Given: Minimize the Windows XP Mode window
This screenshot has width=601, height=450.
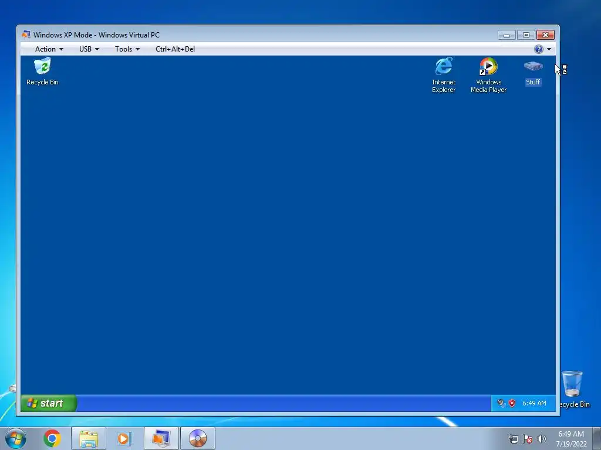Looking at the screenshot, I should click(507, 35).
